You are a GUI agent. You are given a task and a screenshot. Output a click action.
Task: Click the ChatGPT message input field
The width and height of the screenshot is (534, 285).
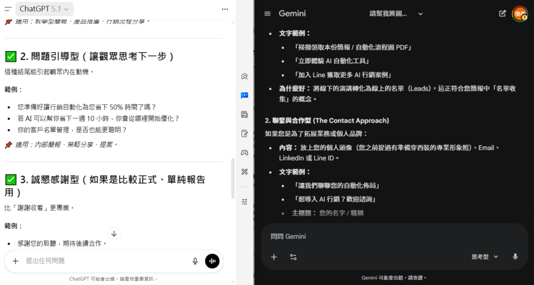(x=104, y=261)
